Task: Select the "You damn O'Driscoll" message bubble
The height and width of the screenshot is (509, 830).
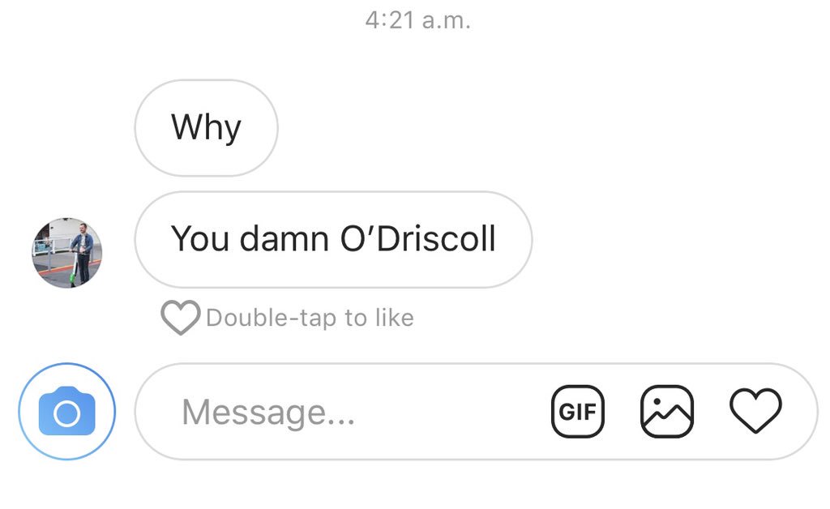Action: tap(333, 239)
